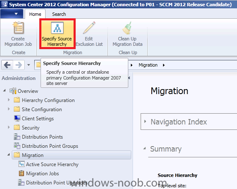The height and width of the screenshot is (189, 237).
Task: Select Migration Jobs tree label
Action: click(43, 174)
